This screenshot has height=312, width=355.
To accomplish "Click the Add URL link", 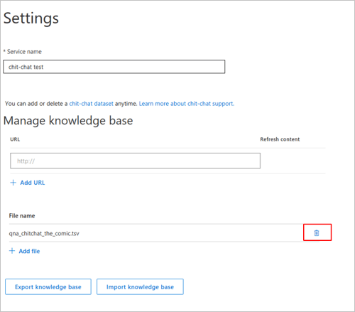I will coord(33,183).
